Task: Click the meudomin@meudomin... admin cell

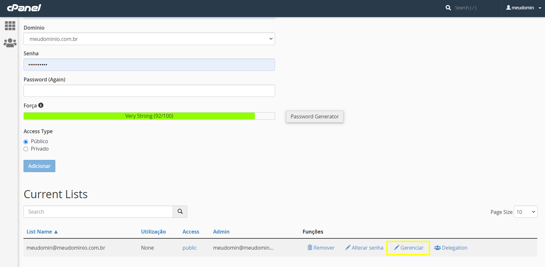Action: (x=243, y=248)
